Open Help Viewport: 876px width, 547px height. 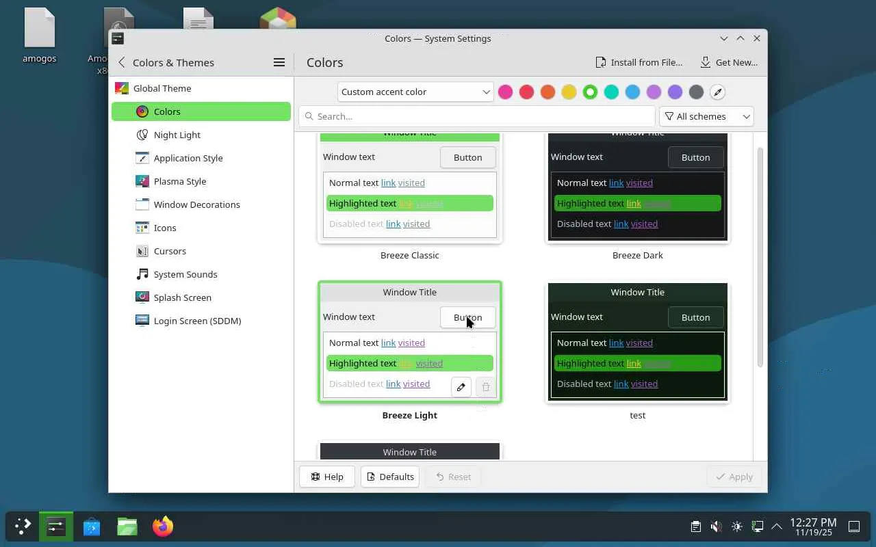(x=327, y=477)
